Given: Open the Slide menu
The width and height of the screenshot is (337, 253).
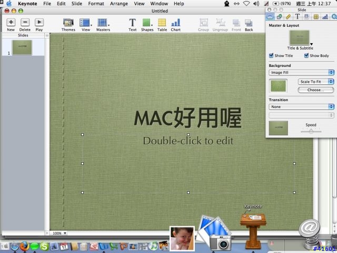Looking at the screenshot, I should pyautogui.click(x=77, y=4).
